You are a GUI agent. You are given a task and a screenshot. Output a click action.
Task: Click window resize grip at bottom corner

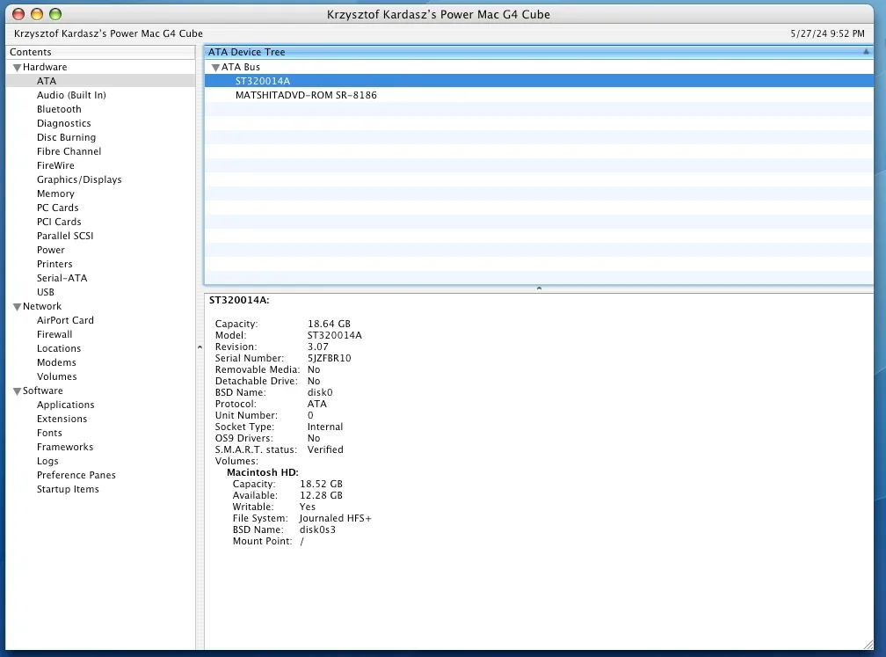coord(868,645)
